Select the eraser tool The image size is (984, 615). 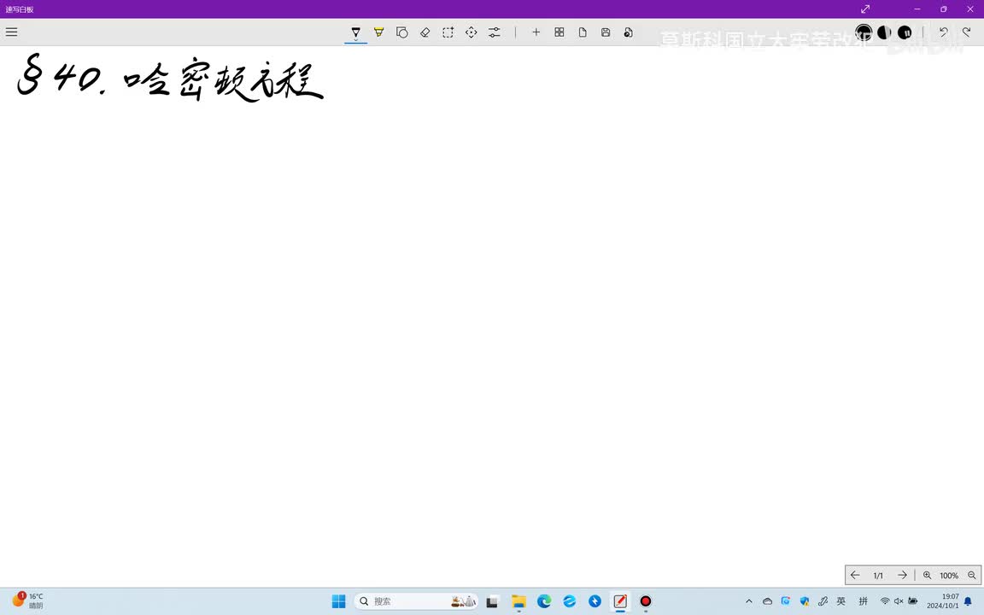point(425,32)
